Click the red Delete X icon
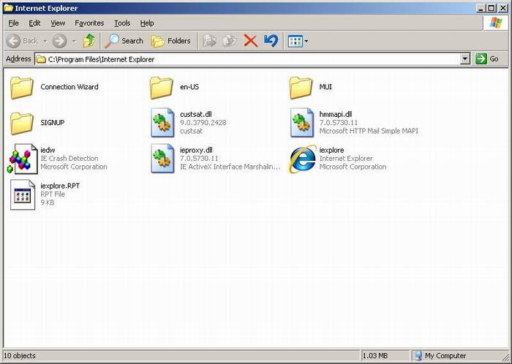This screenshot has width=512, height=364. pyautogui.click(x=250, y=41)
